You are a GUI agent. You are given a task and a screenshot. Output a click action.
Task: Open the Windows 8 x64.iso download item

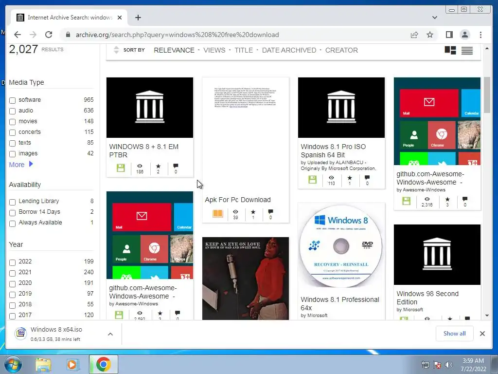56,334
